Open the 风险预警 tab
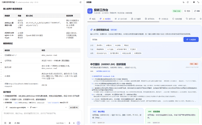This screenshot has width=202, height=125. pyautogui.click(x=177, y=19)
